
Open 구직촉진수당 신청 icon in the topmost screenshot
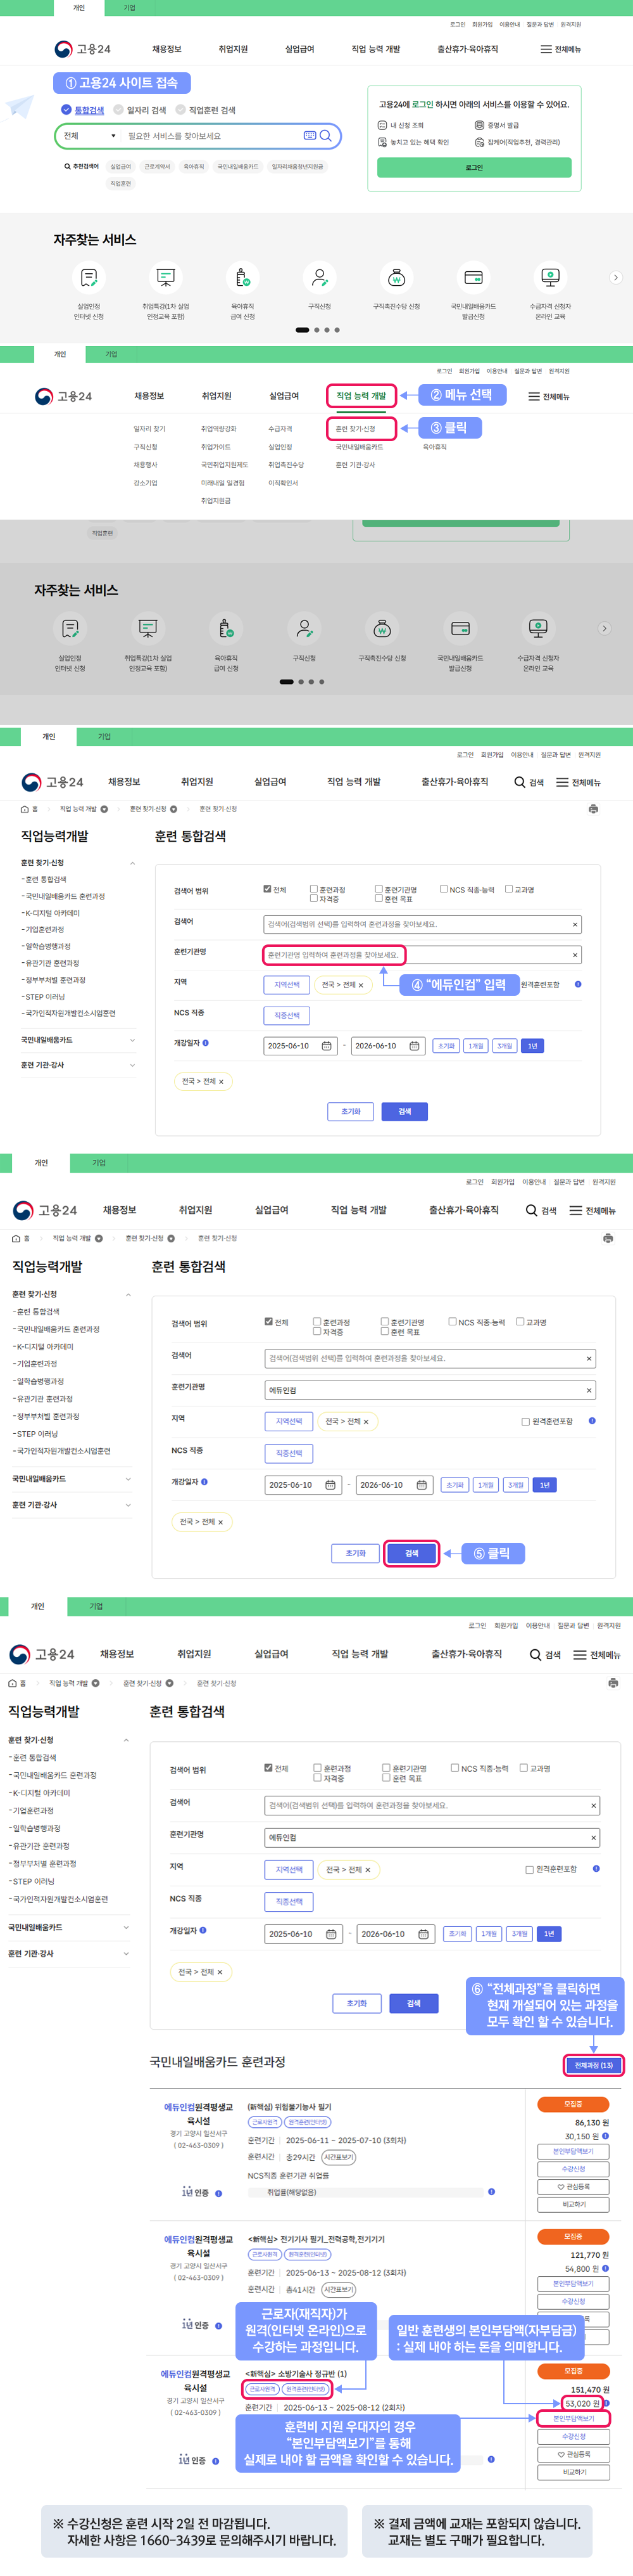(x=396, y=277)
